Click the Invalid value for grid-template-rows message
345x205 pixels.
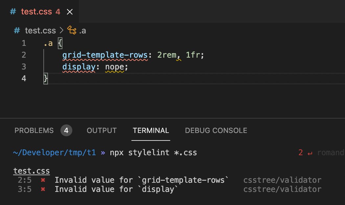[142, 180]
